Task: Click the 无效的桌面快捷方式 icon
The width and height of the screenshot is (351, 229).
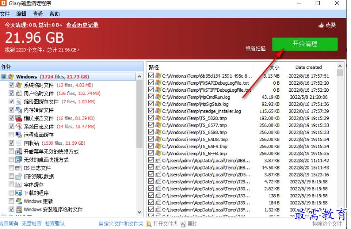Action: tap(19, 160)
